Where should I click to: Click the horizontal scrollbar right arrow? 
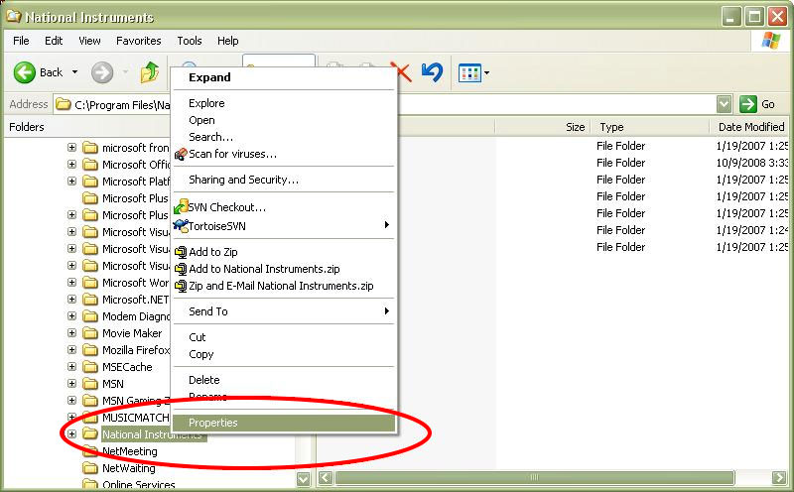779,477
